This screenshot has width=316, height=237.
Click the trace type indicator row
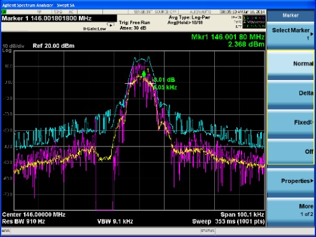[x=254, y=22]
